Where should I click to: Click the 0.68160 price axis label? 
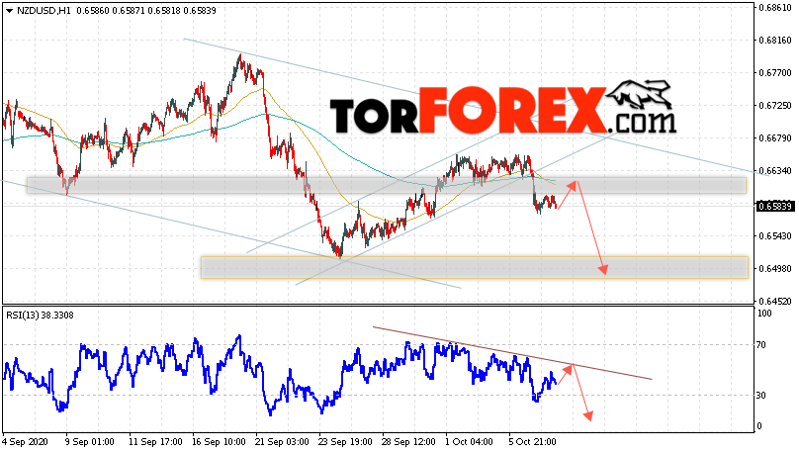tap(774, 41)
